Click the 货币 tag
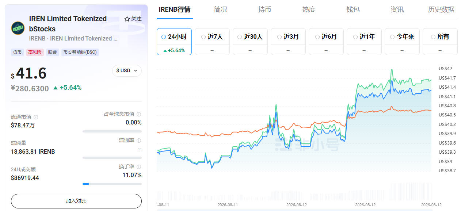This screenshot has width=461, height=211. pos(17,52)
